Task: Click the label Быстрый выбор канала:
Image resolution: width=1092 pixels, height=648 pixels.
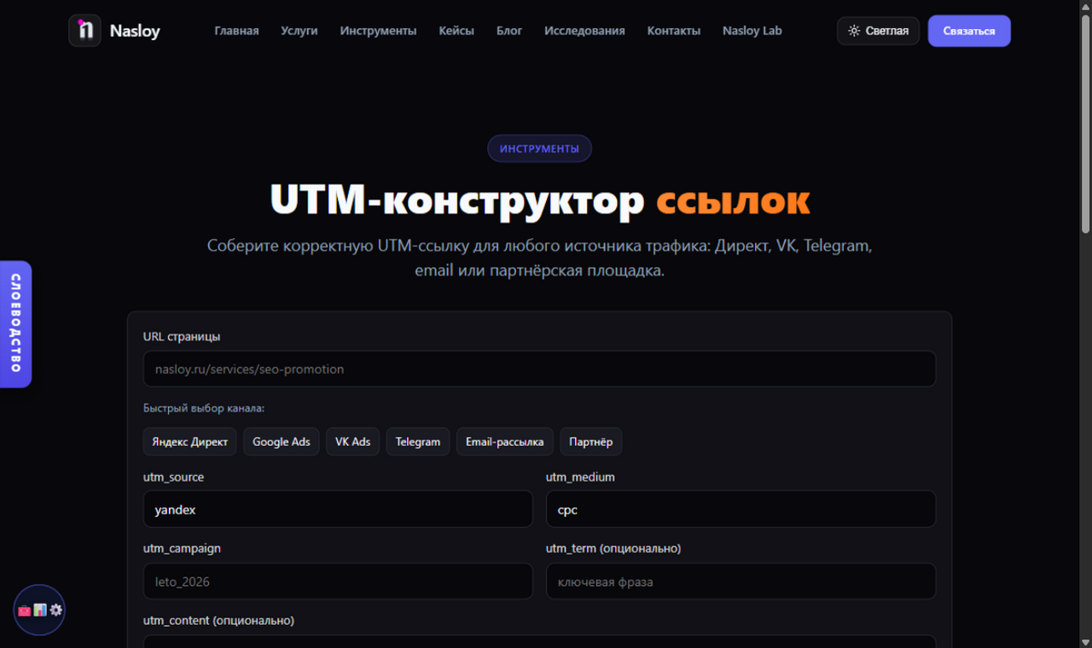Action: click(x=204, y=408)
